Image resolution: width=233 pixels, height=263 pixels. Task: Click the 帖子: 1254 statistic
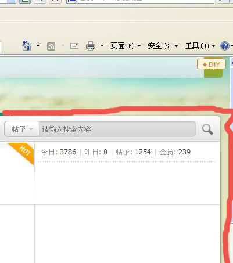point(133,152)
